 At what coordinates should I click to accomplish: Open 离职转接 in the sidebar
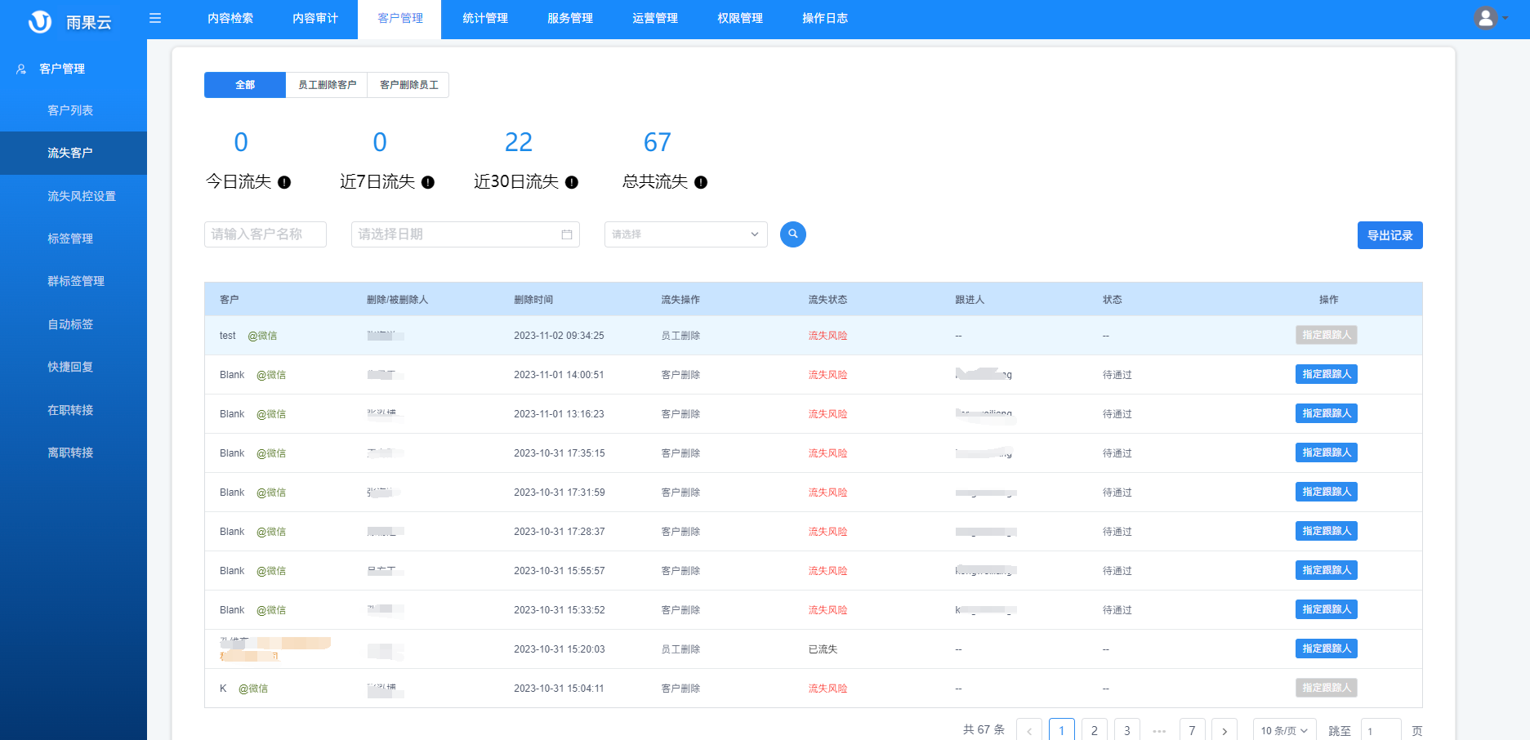[x=74, y=452]
